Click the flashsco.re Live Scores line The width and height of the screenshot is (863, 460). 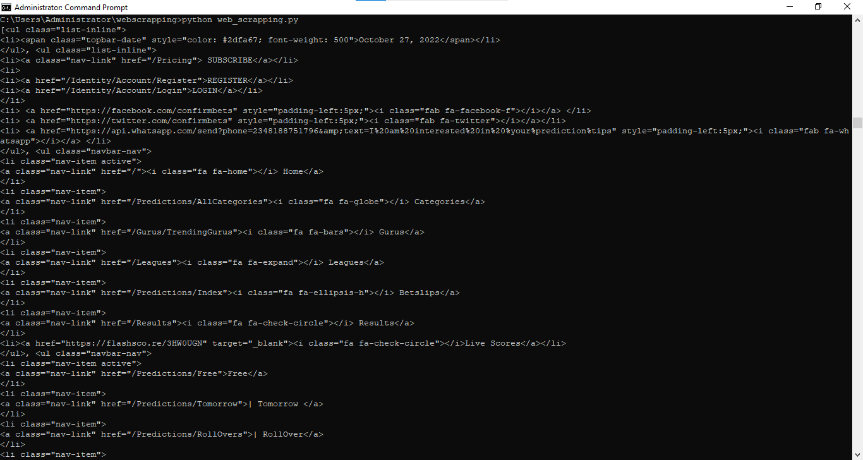283,343
